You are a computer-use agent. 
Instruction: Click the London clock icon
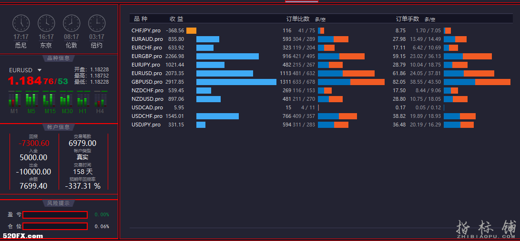[71, 23]
